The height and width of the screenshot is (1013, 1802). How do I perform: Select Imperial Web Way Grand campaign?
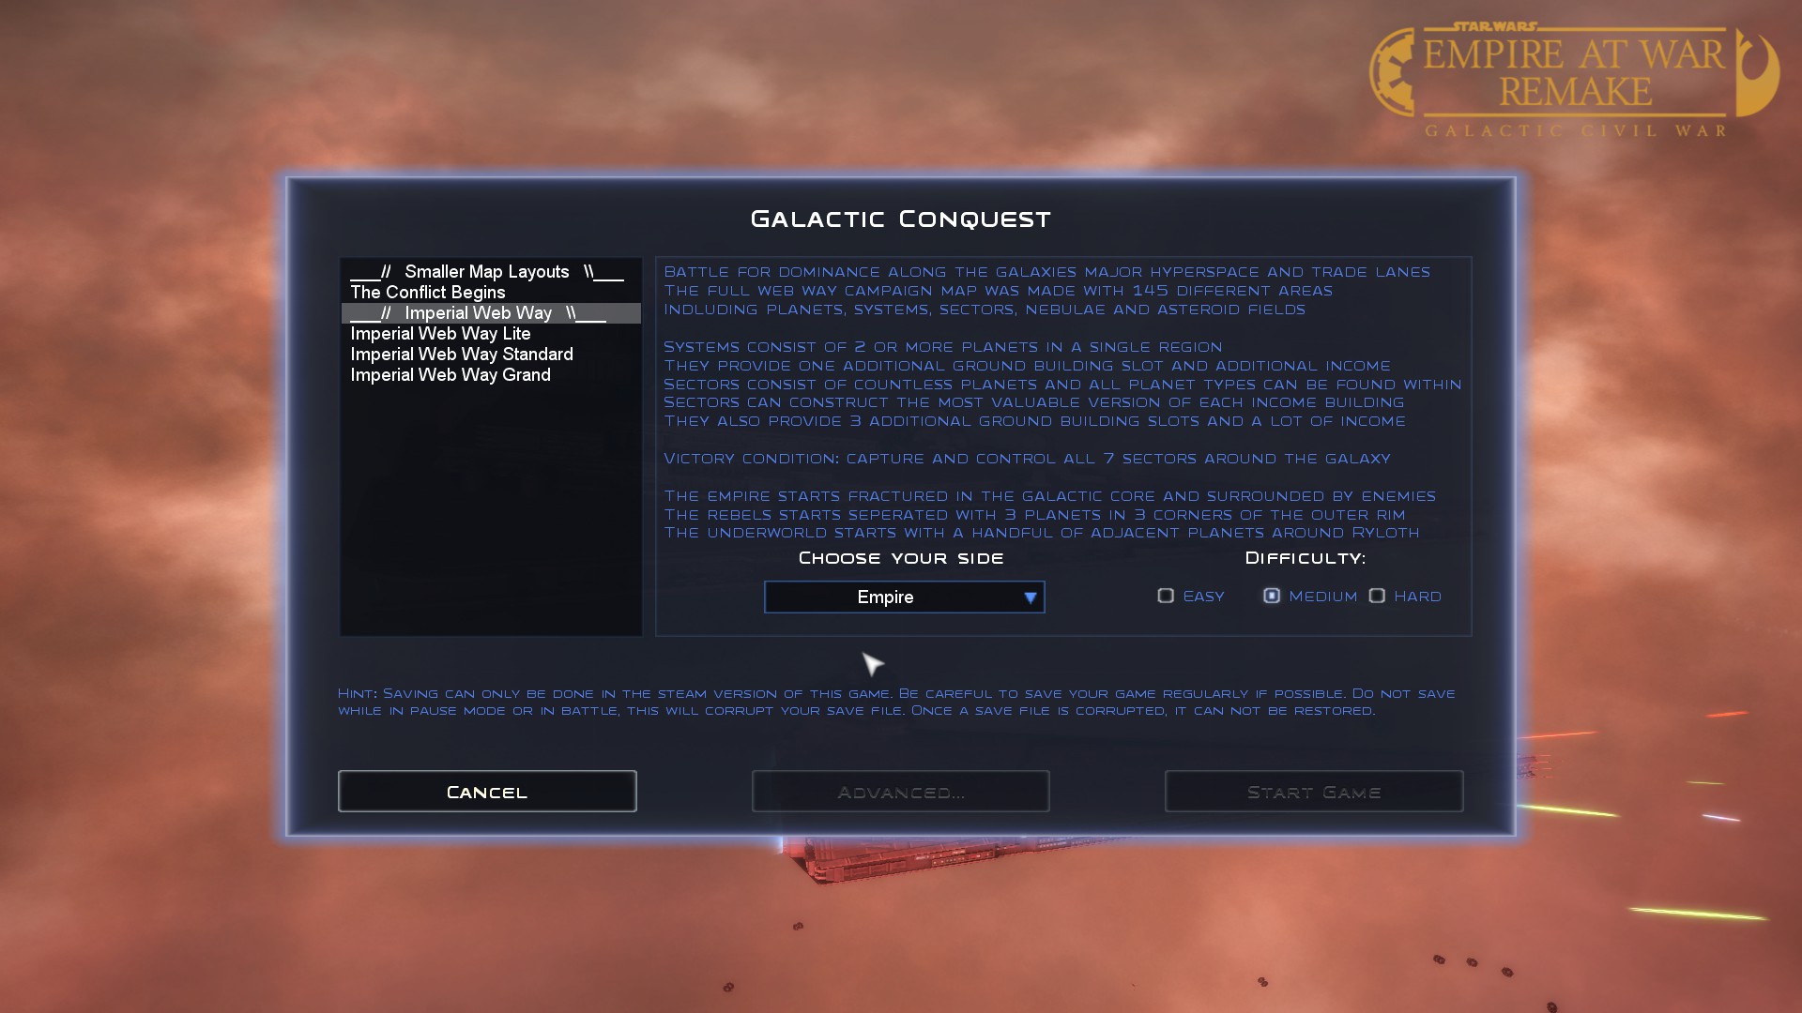point(450,375)
